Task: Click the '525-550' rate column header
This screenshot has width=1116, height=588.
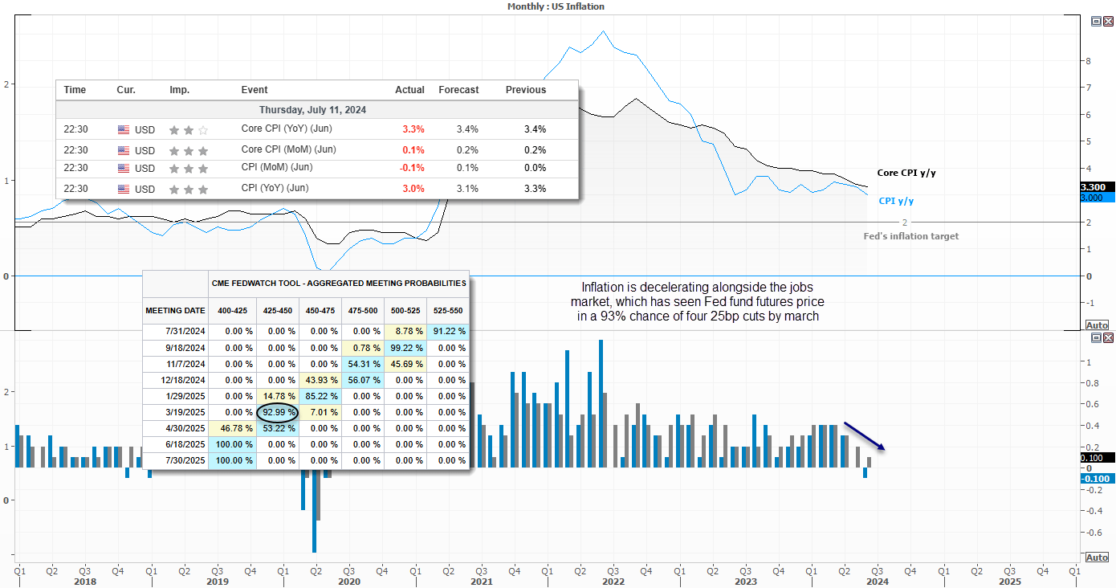Action: coord(448,309)
